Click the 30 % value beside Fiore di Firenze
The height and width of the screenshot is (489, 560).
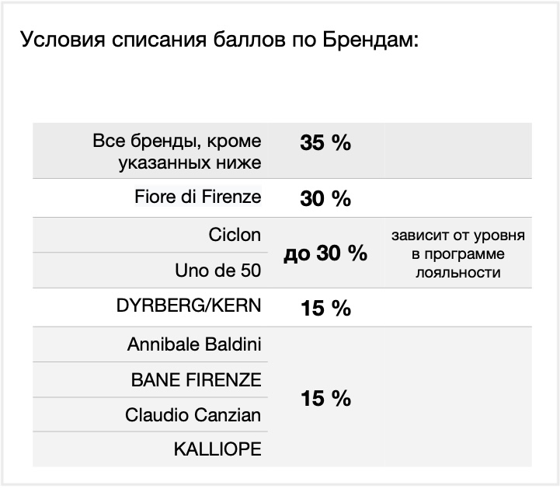(x=325, y=199)
